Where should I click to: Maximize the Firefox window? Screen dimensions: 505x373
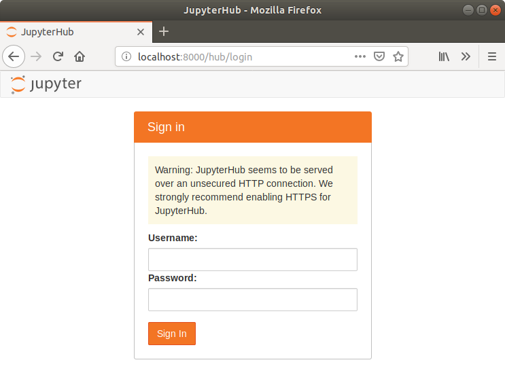(x=481, y=10)
